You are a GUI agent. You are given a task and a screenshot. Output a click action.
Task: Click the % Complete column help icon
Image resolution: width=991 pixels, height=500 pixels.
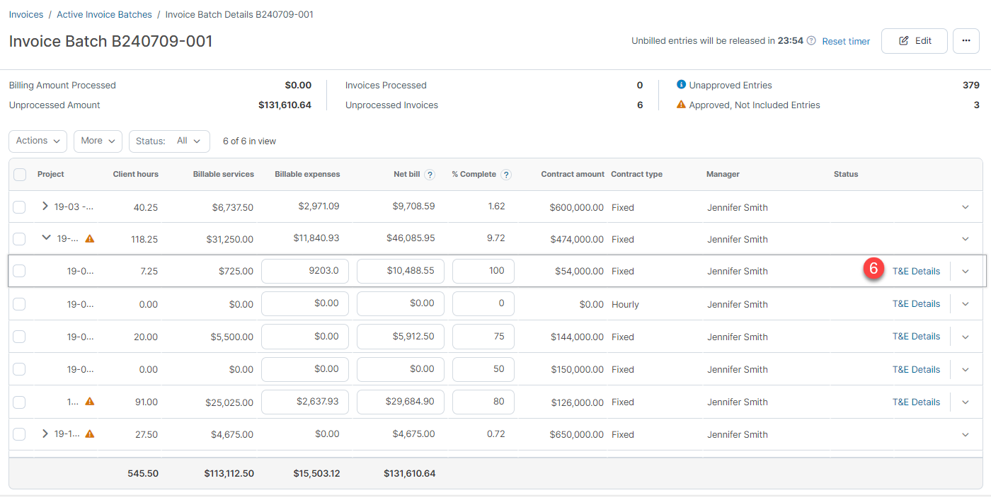(506, 175)
